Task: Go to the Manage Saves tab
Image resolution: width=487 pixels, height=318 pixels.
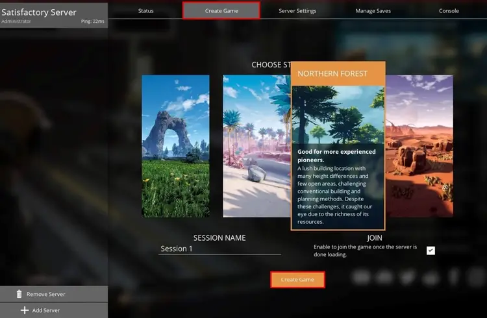Action: [373, 11]
